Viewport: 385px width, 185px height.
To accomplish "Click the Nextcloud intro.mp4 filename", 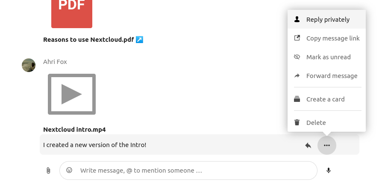I will 74,130.
